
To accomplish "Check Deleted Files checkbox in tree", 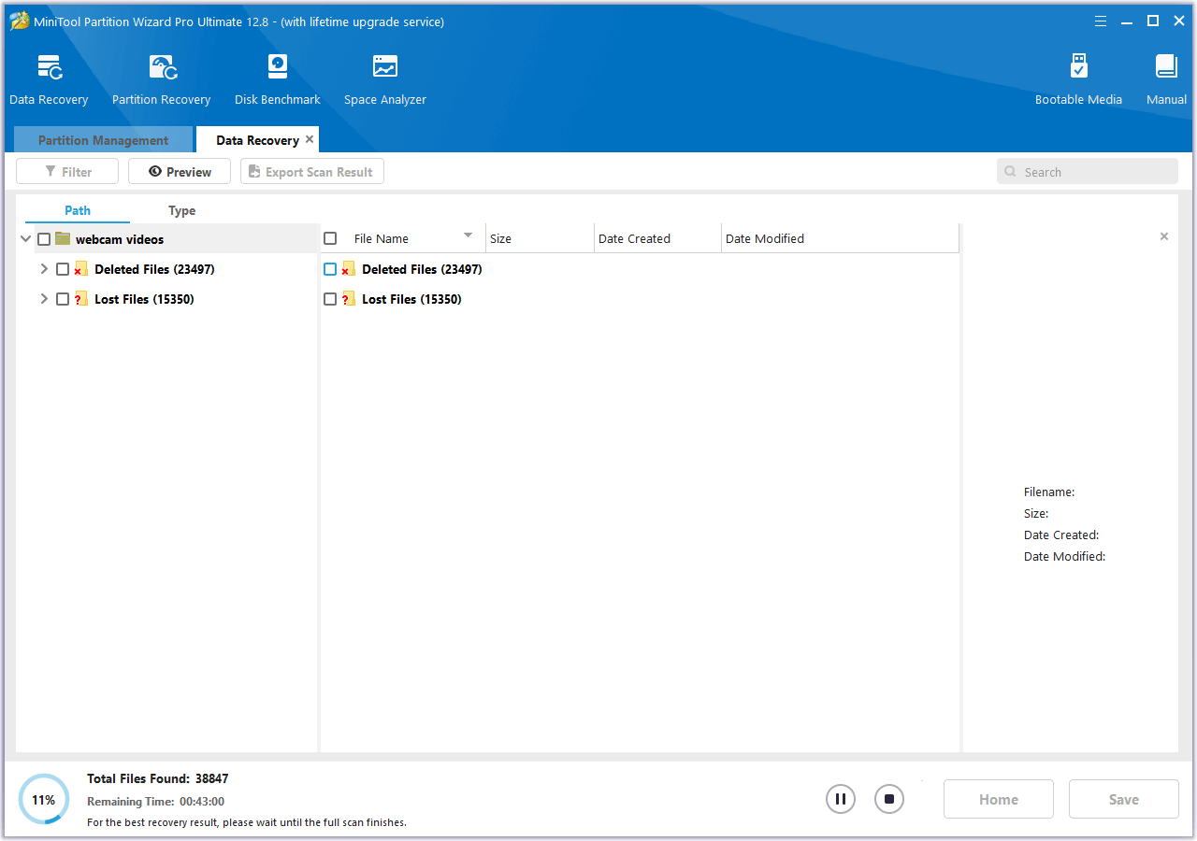I will point(63,269).
